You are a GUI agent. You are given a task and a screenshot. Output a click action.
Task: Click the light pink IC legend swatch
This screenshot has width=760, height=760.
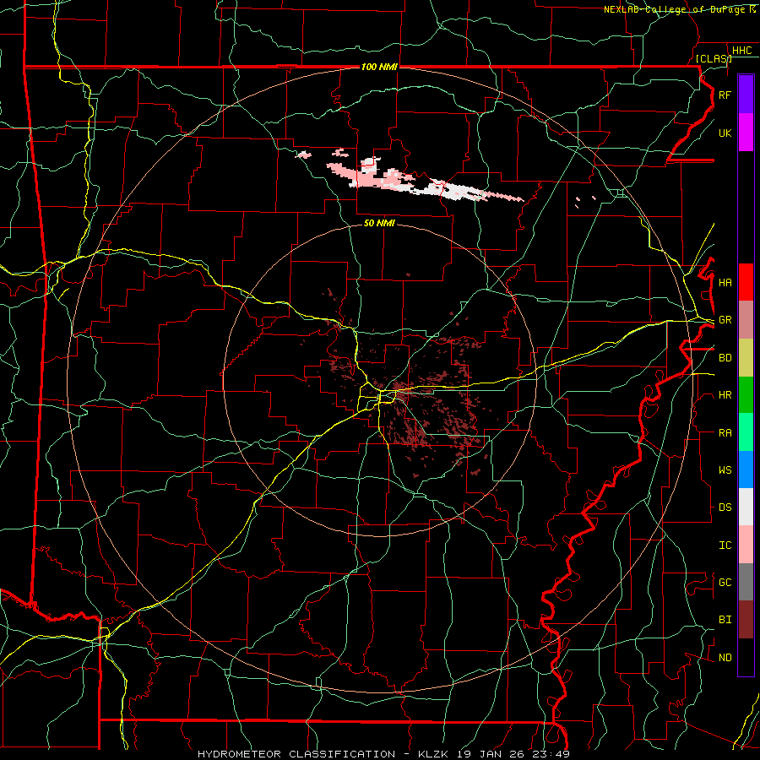746,545
